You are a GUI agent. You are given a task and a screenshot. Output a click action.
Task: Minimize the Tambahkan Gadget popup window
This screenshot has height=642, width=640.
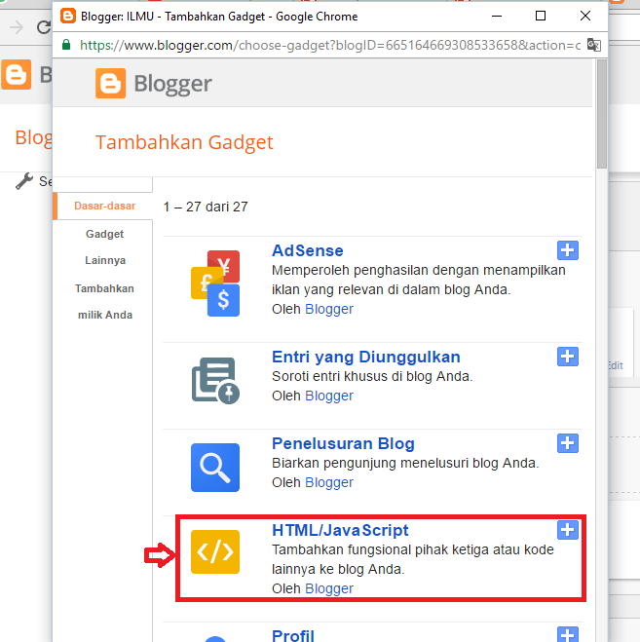(497, 16)
